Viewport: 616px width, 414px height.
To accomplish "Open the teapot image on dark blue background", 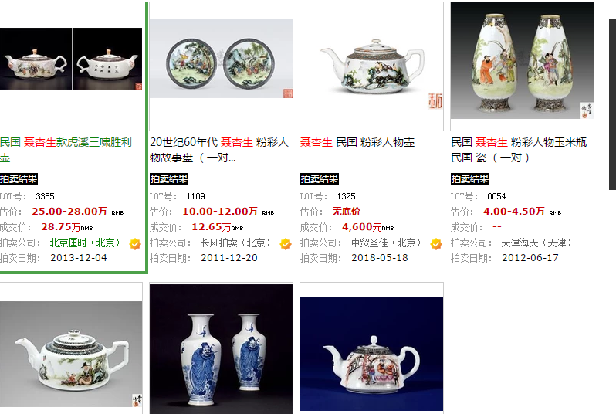I will [x=371, y=354].
